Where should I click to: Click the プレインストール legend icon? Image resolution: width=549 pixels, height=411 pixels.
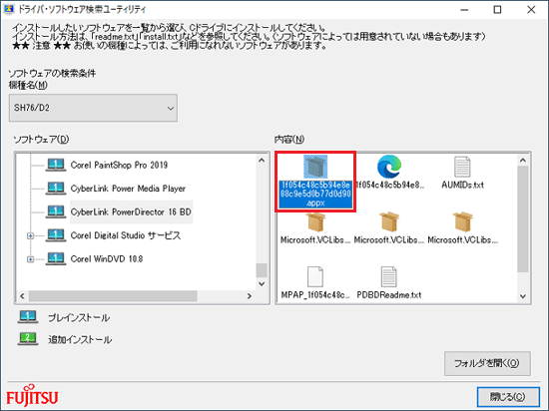point(28,317)
